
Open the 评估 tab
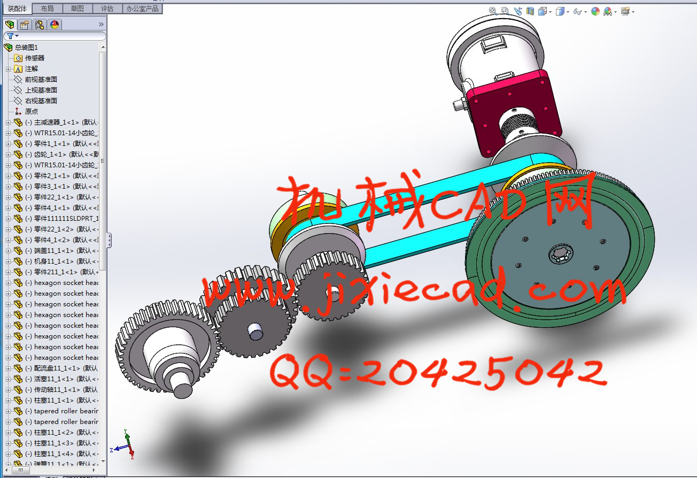coord(107,9)
